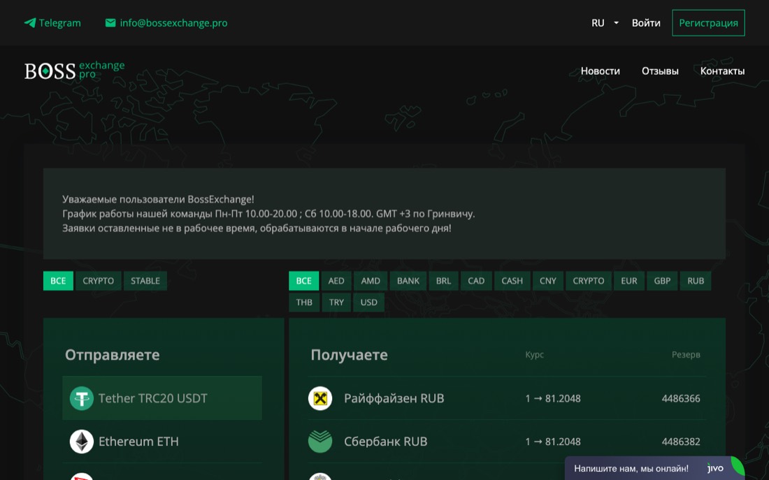
Task: Filter receiving currencies by EUR
Action: [x=628, y=281]
